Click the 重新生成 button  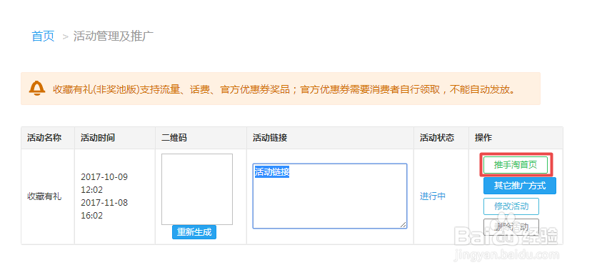click(194, 232)
